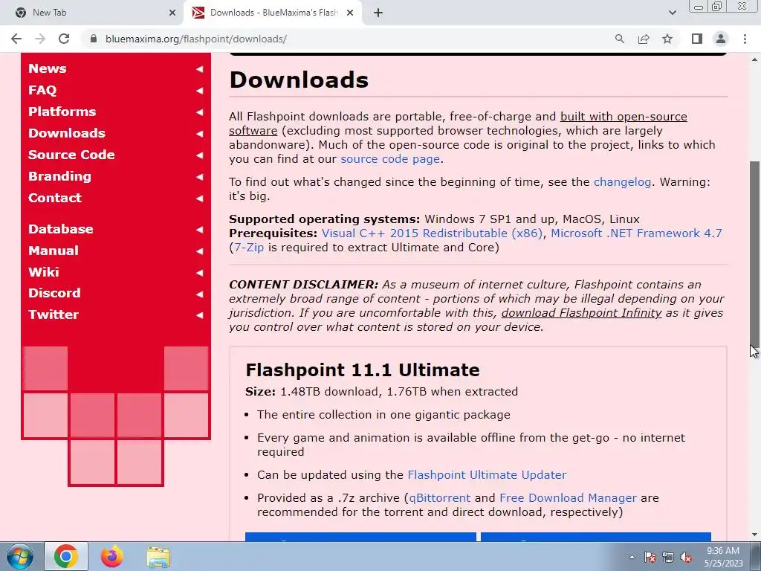Click the address bar URL field
761x571 pixels.
(x=349, y=39)
